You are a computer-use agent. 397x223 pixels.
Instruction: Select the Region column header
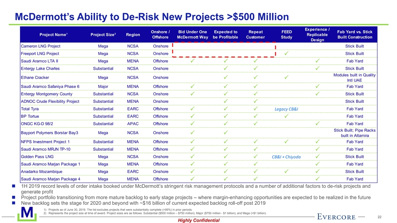[x=133, y=34]
